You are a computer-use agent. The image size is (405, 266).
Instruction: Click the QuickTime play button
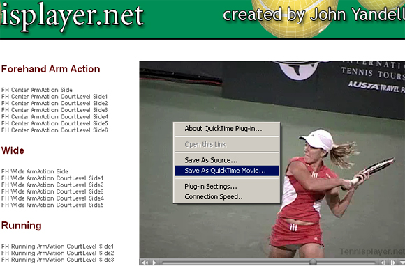pos(154,263)
